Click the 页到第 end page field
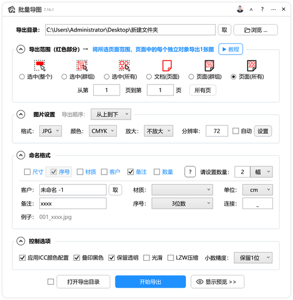293x300 pixels. [161, 90]
